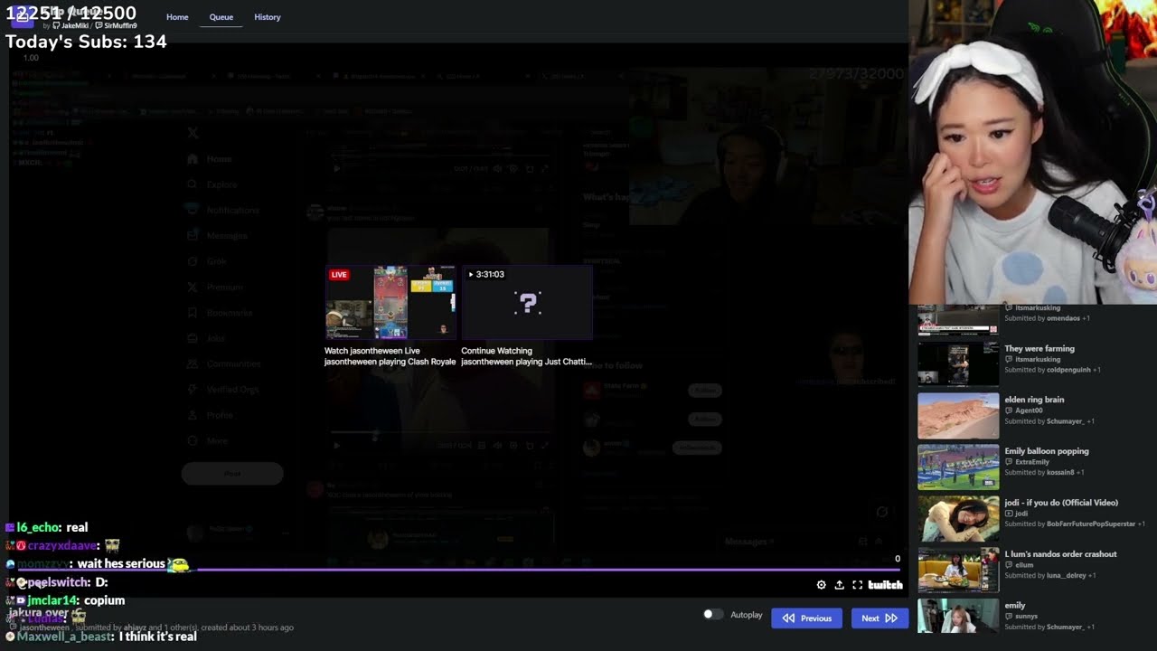The width and height of the screenshot is (1157, 651).
Task: Click the Twitch icon beside Agent00
Action: [1009, 410]
